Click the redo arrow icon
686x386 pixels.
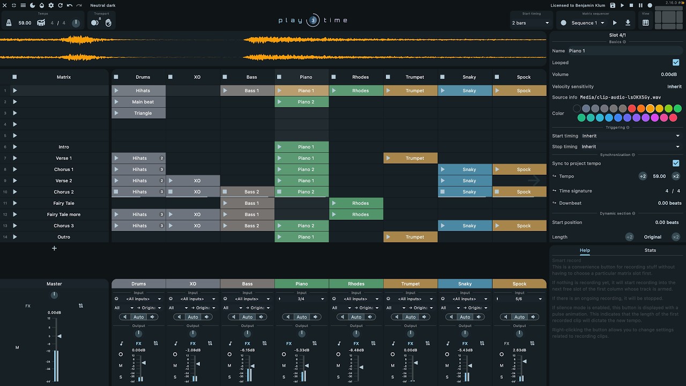79,5
